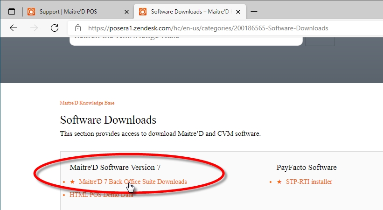383x210 pixels.
Task: Select the Software Downloads tab
Action: point(189,12)
